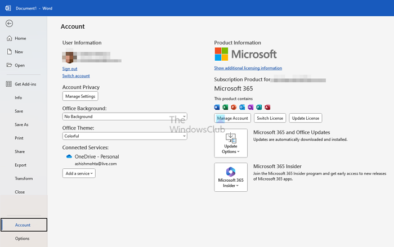Click the Microsoft four-square logo

(x=221, y=54)
